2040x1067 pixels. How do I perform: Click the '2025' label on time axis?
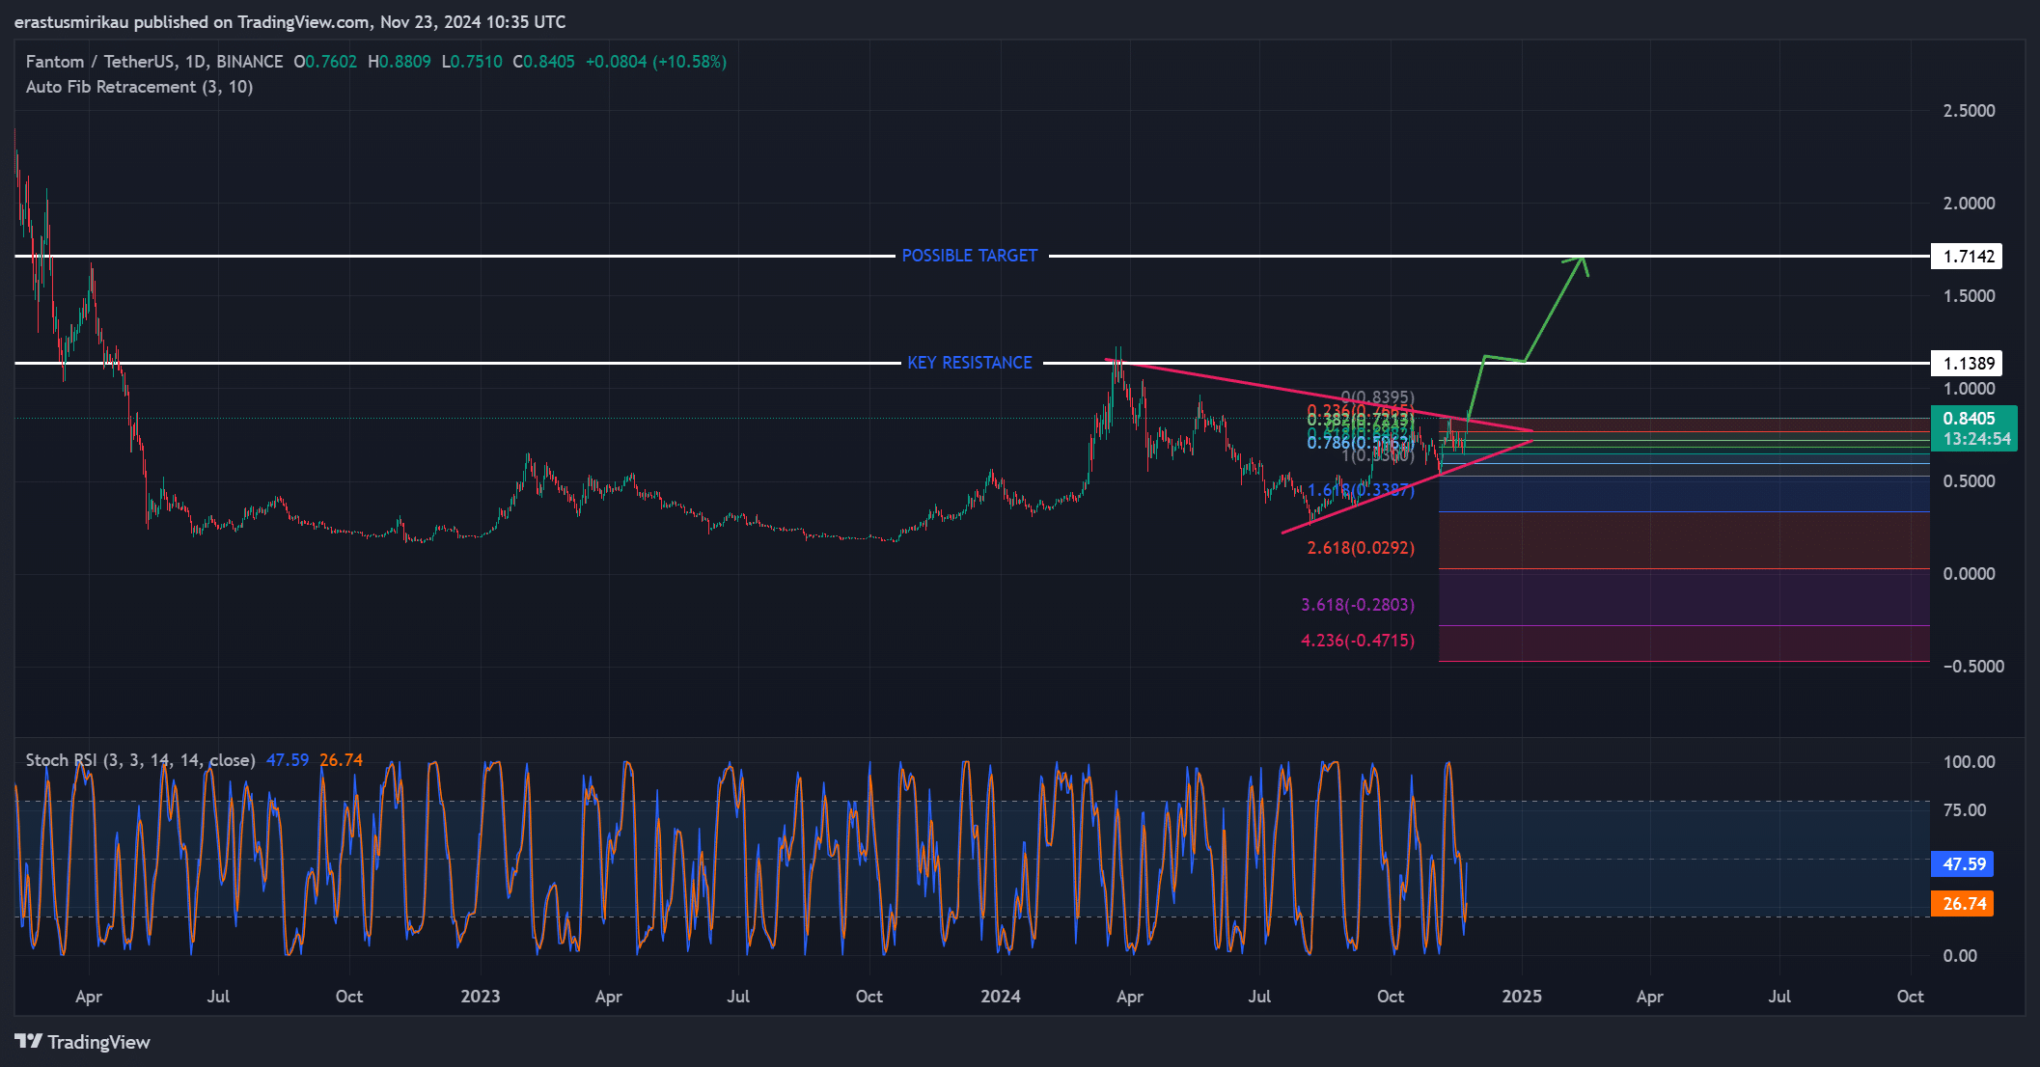tap(1522, 997)
